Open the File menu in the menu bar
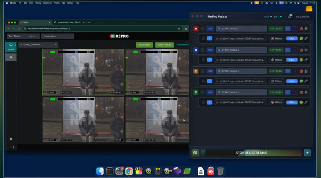 pos(20,3)
